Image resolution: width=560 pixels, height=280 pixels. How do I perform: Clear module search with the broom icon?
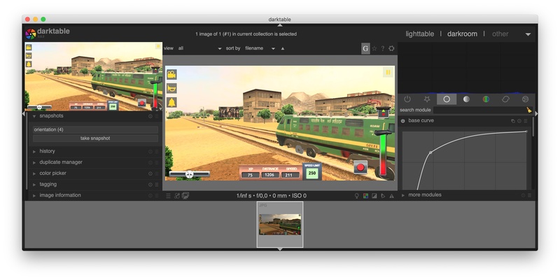(x=529, y=110)
